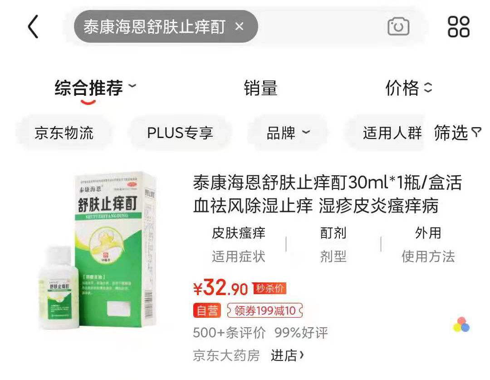The height and width of the screenshot is (380, 490).
Task: Open the 泰康海恩舒肤止痒酊30ml product title
Action: (328, 194)
